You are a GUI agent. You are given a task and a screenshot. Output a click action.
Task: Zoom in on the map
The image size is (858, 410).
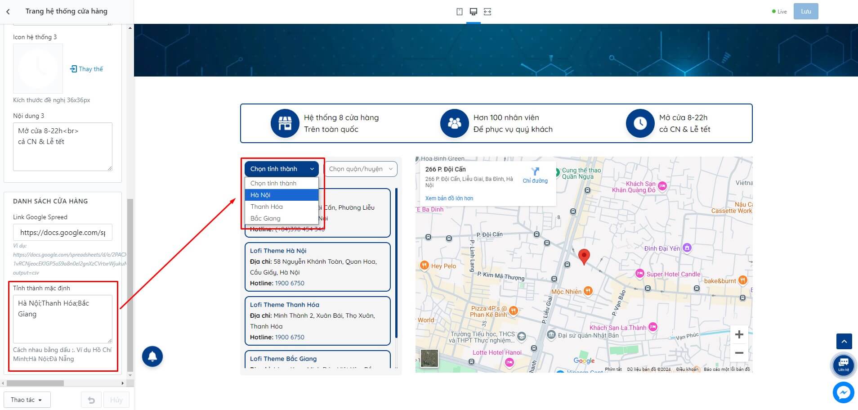click(739, 334)
